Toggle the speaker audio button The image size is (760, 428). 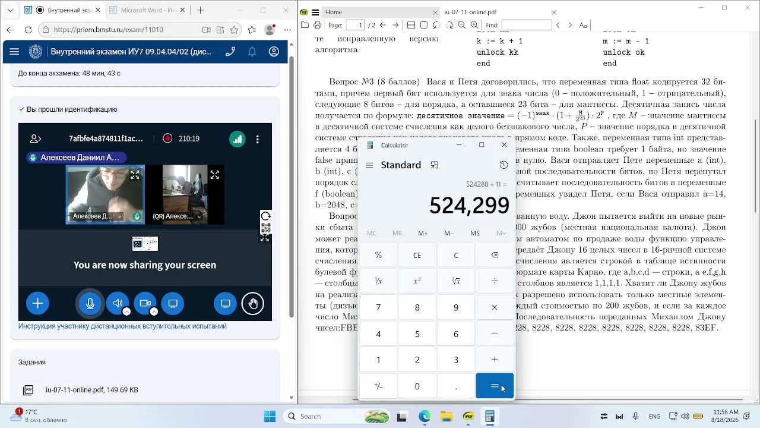[x=118, y=304]
